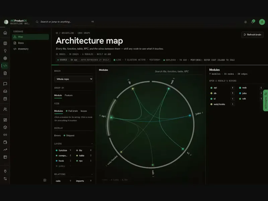Open the ui module's wiring

pos(222,98)
